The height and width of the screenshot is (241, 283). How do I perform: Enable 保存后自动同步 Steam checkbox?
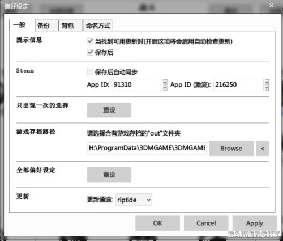tap(90, 72)
